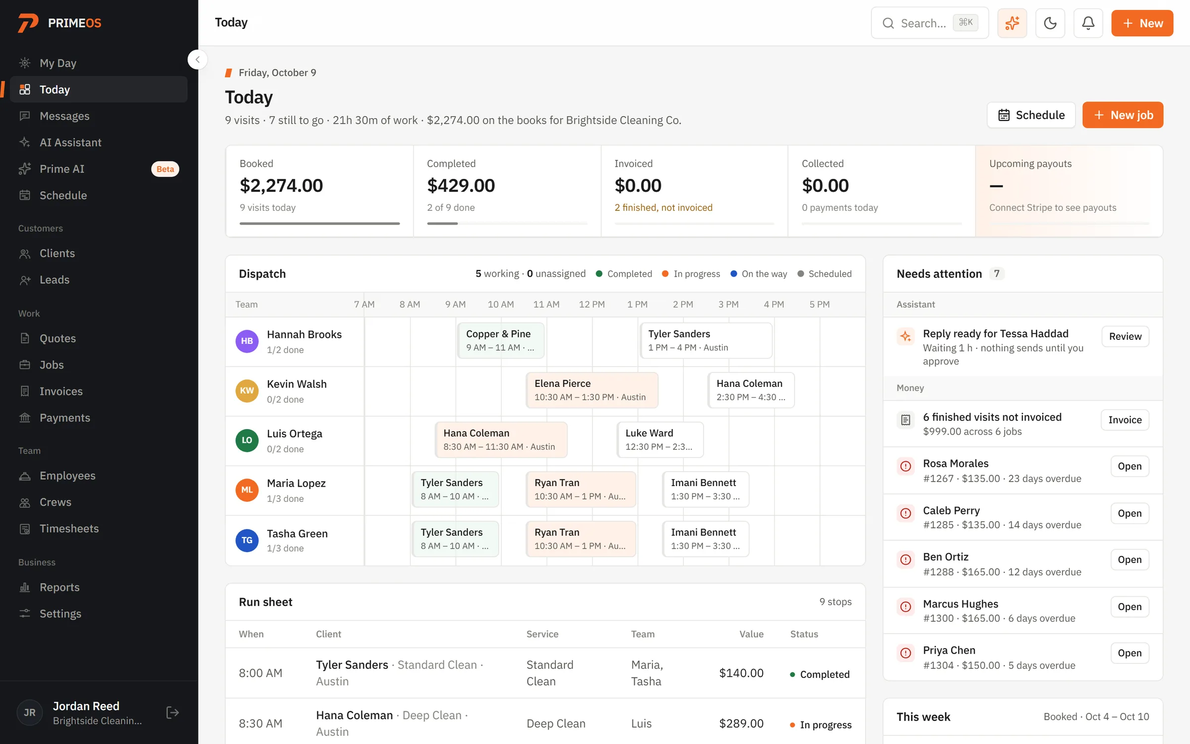Open Luke Ward visit in dispatch

[x=660, y=440]
